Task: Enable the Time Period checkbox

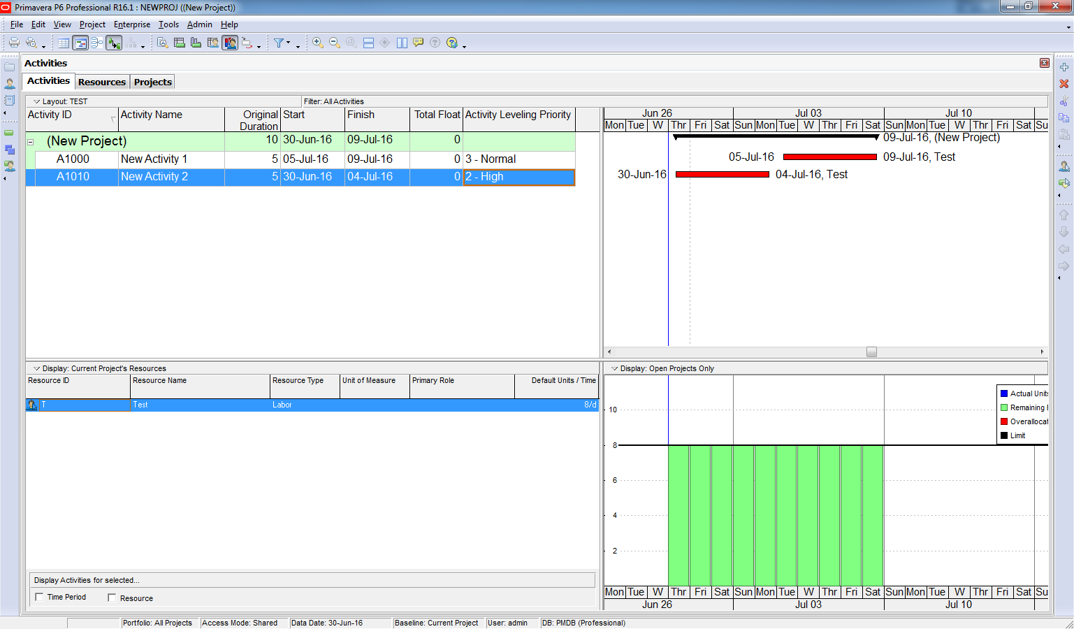Action: [x=40, y=598]
